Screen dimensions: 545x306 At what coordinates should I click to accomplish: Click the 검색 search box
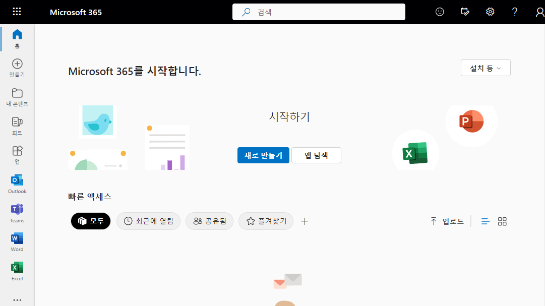point(319,12)
